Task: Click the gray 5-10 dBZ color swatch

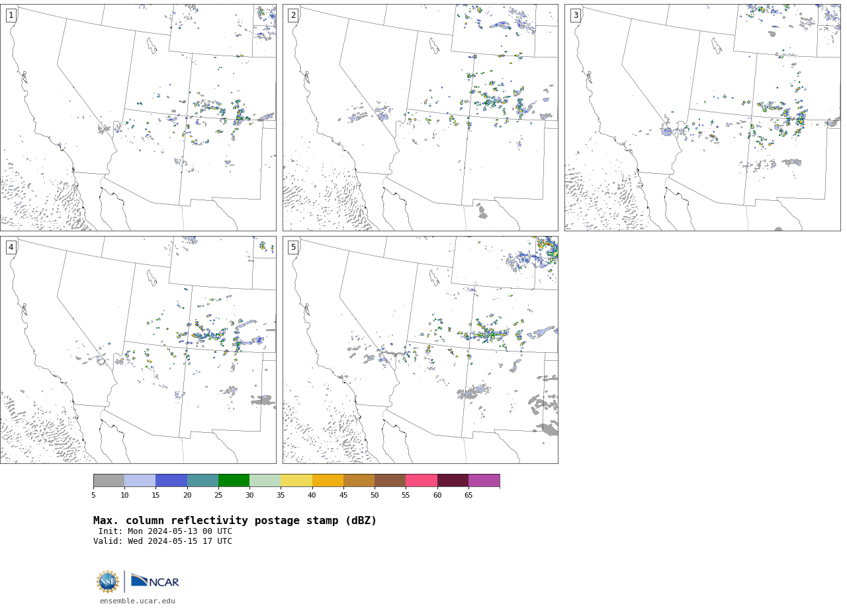Action: (109, 480)
